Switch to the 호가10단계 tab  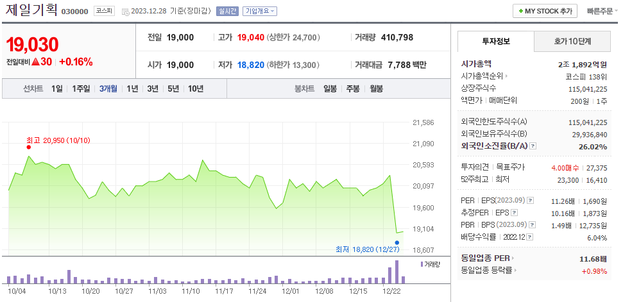pyautogui.click(x=572, y=41)
